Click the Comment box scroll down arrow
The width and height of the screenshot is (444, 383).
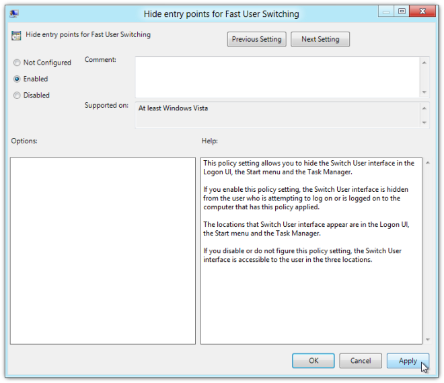(x=424, y=92)
